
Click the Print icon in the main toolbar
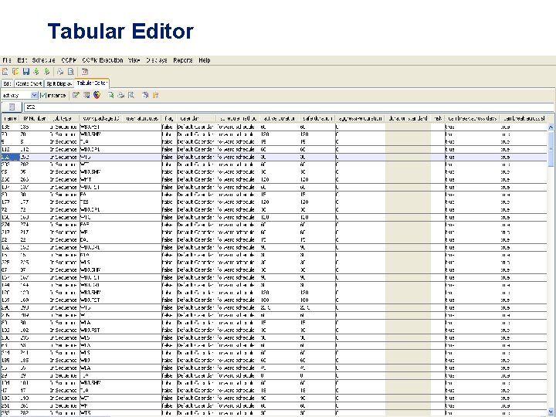pos(60,72)
